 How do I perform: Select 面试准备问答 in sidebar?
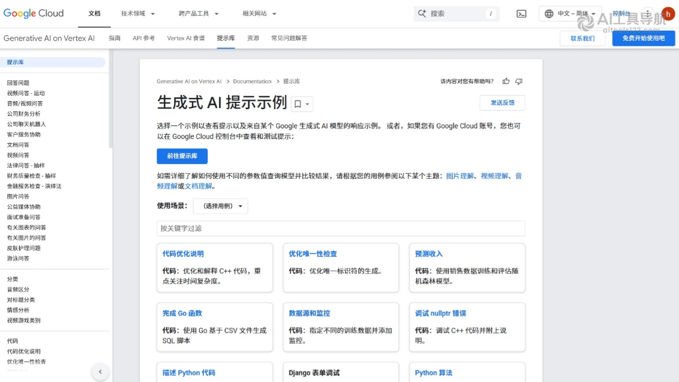24,217
